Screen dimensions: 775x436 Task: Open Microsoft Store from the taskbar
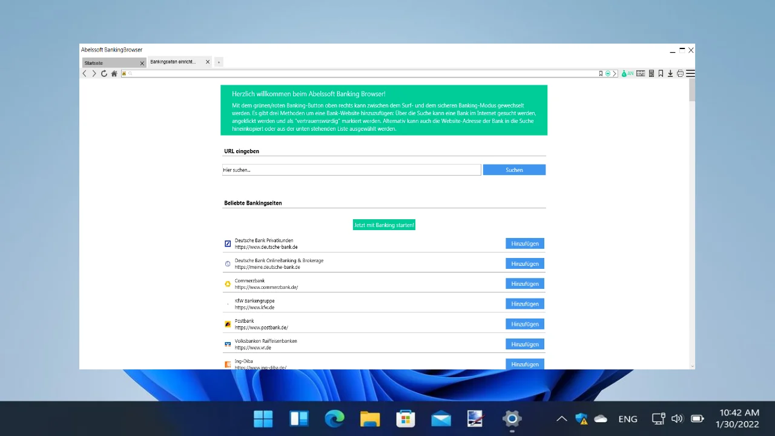405,418
